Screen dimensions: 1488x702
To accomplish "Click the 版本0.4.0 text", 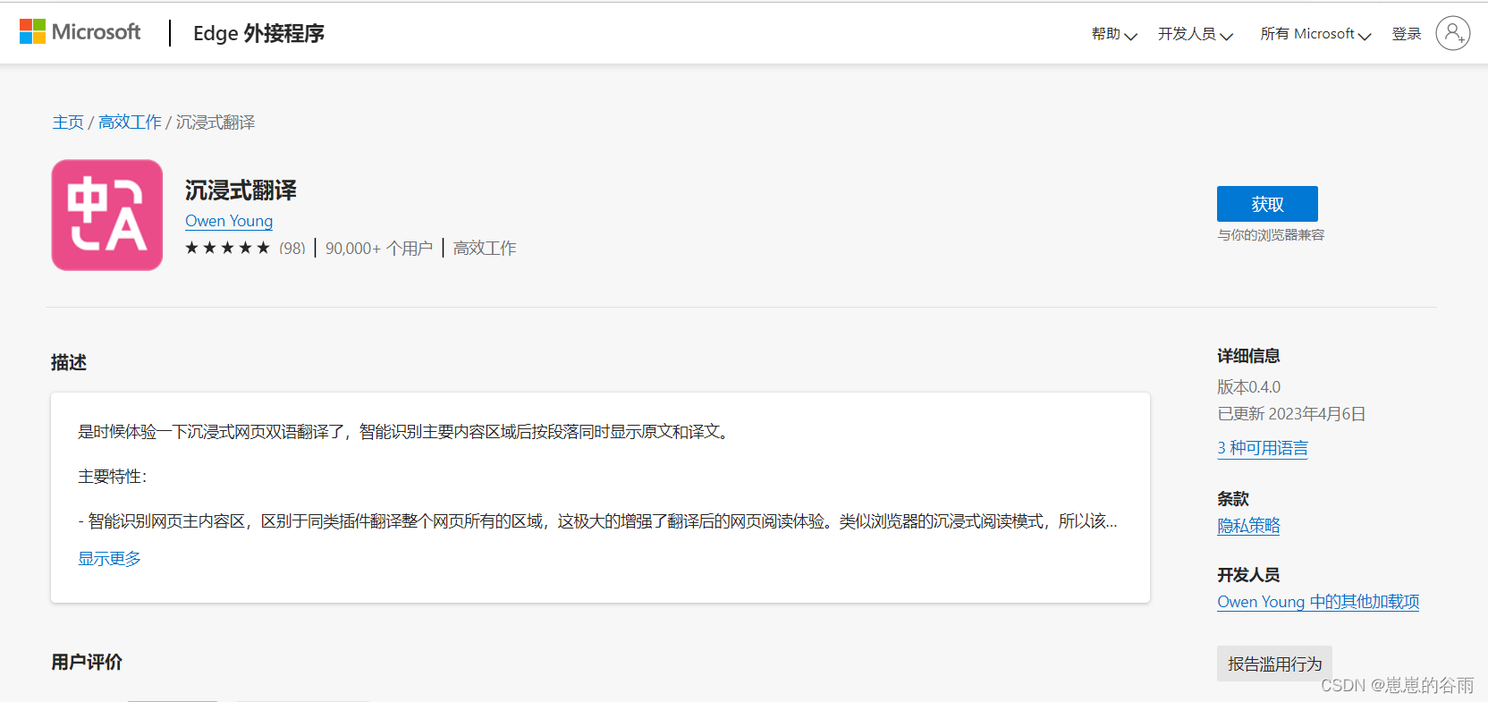I will point(1249,387).
